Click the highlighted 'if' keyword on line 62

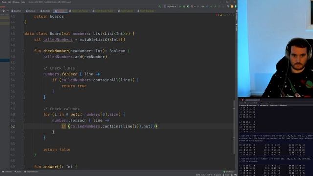[x=64, y=126]
